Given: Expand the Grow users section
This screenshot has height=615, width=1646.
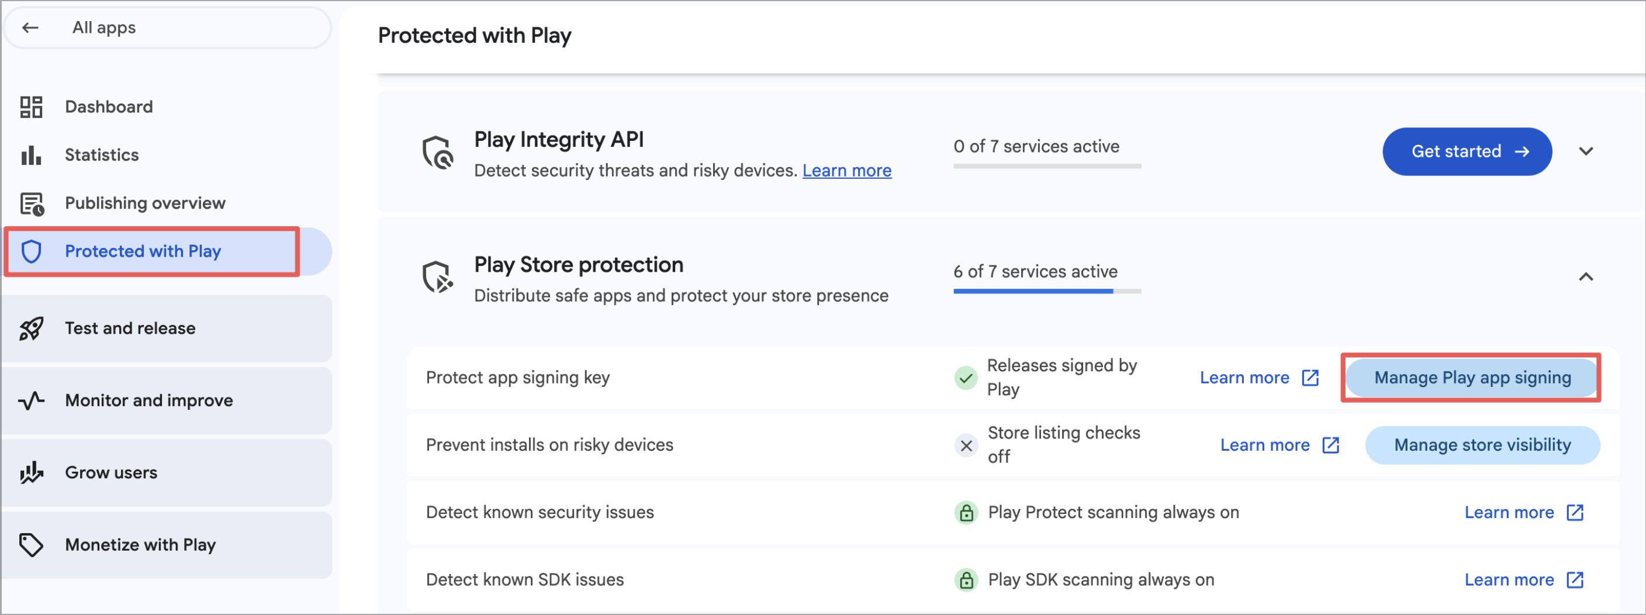Looking at the screenshot, I should click(x=167, y=472).
